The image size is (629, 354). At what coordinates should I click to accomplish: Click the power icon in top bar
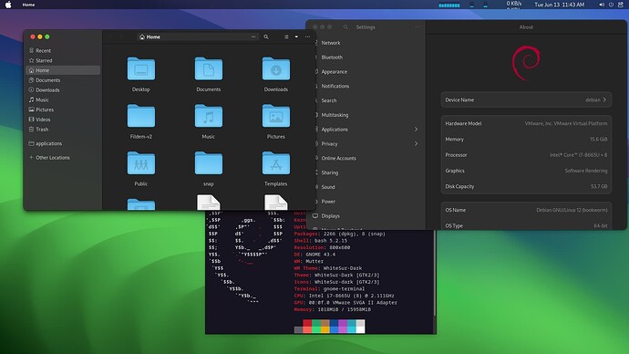point(611,5)
